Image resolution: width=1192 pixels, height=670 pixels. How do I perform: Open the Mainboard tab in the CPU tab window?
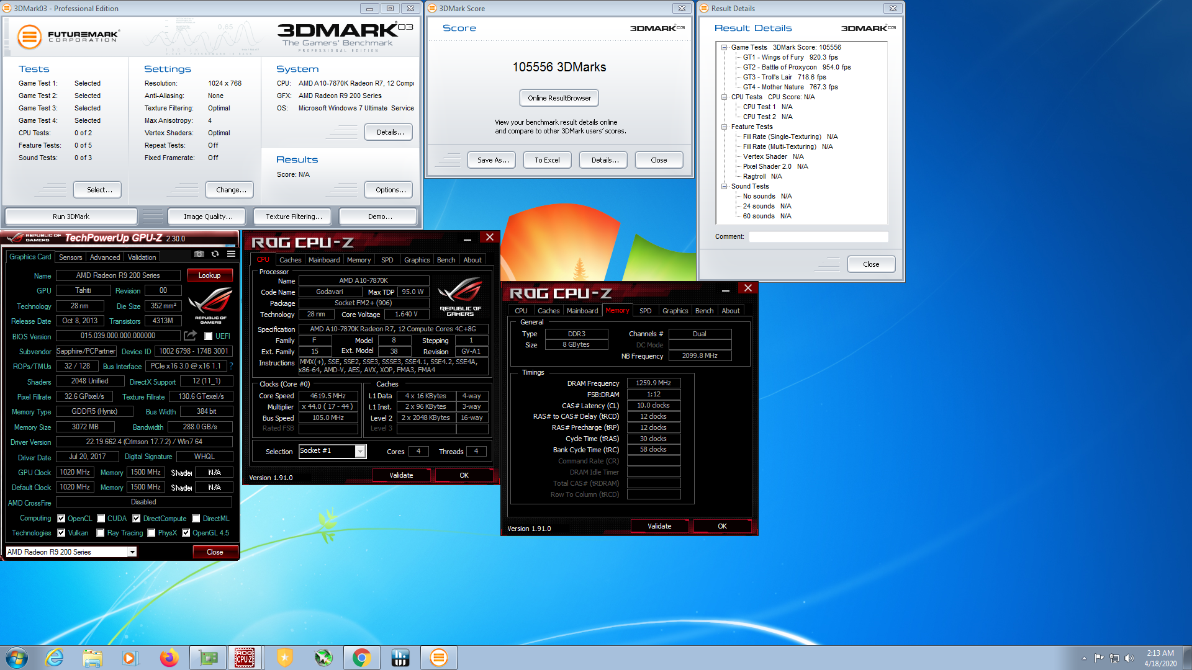(324, 260)
